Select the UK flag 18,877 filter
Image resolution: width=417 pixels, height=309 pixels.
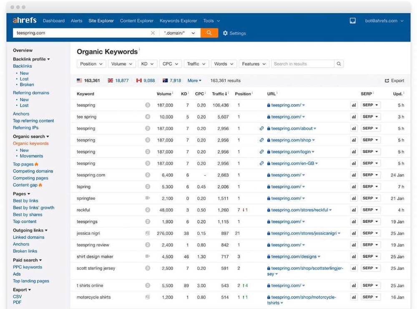tap(118, 80)
